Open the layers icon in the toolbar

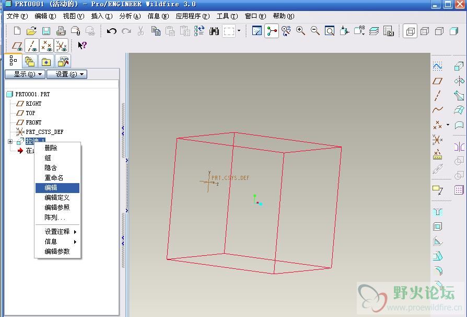(374, 31)
